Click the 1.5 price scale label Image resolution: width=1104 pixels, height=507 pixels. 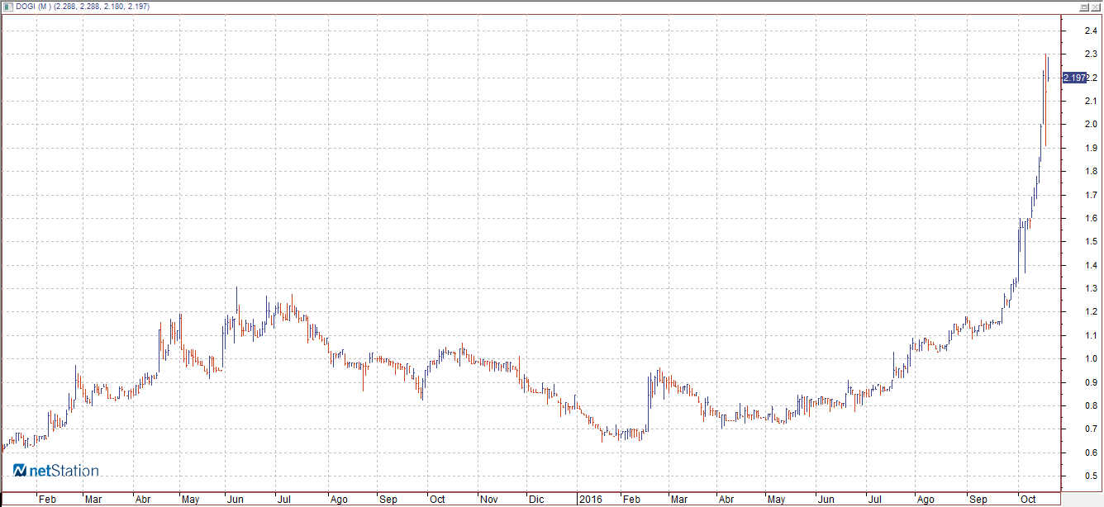pyautogui.click(x=1091, y=242)
